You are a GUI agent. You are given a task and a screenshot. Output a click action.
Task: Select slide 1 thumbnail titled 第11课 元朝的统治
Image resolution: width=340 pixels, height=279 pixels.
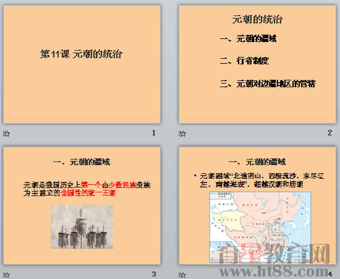(x=82, y=64)
